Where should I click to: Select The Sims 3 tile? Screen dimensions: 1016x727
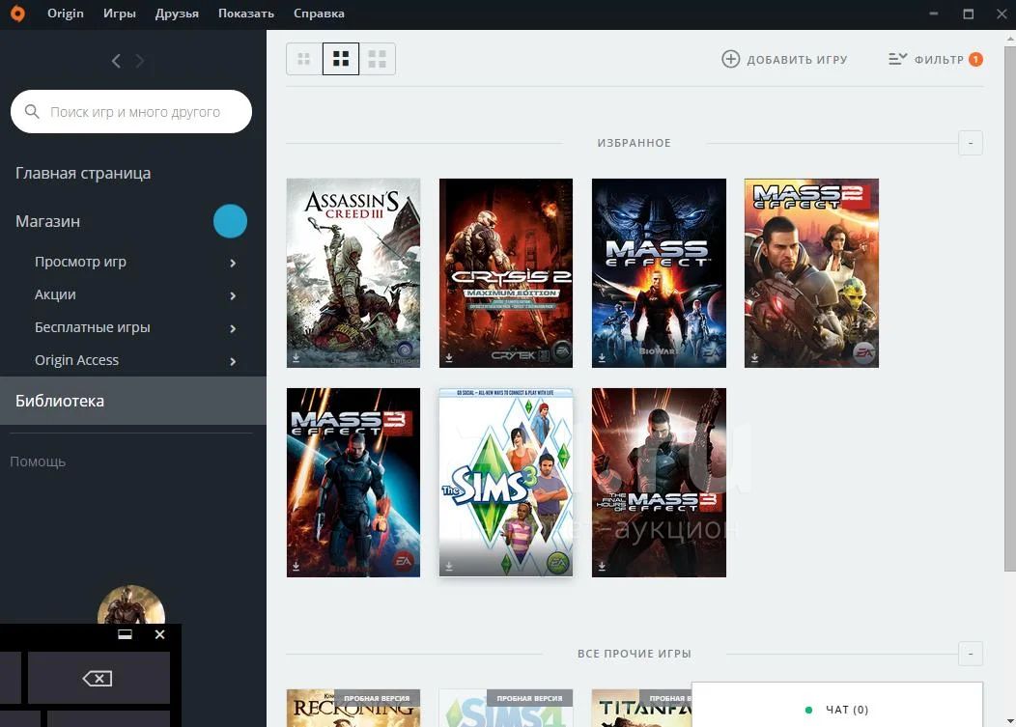pyautogui.click(x=506, y=483)
